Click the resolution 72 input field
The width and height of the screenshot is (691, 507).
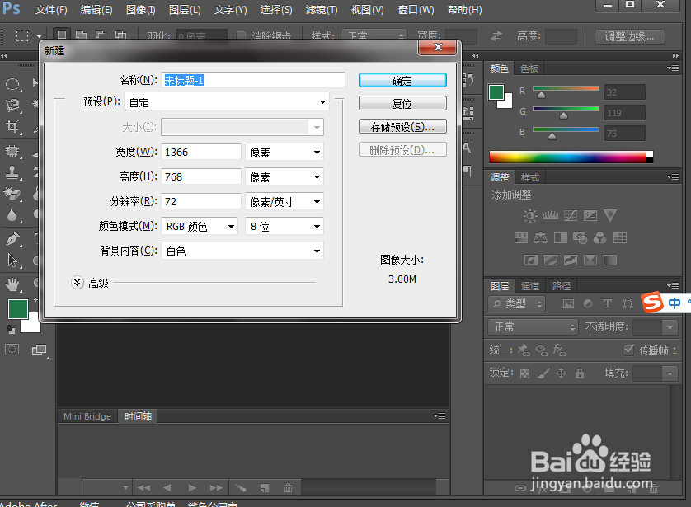coord(201,201)
